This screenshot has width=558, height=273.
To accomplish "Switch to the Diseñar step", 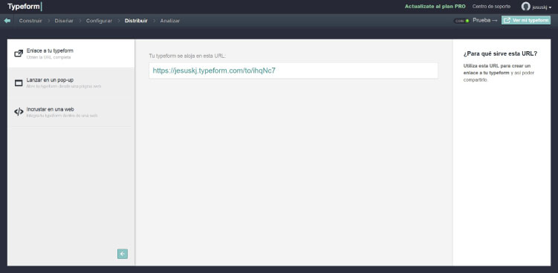I will (x=64, y=21).
